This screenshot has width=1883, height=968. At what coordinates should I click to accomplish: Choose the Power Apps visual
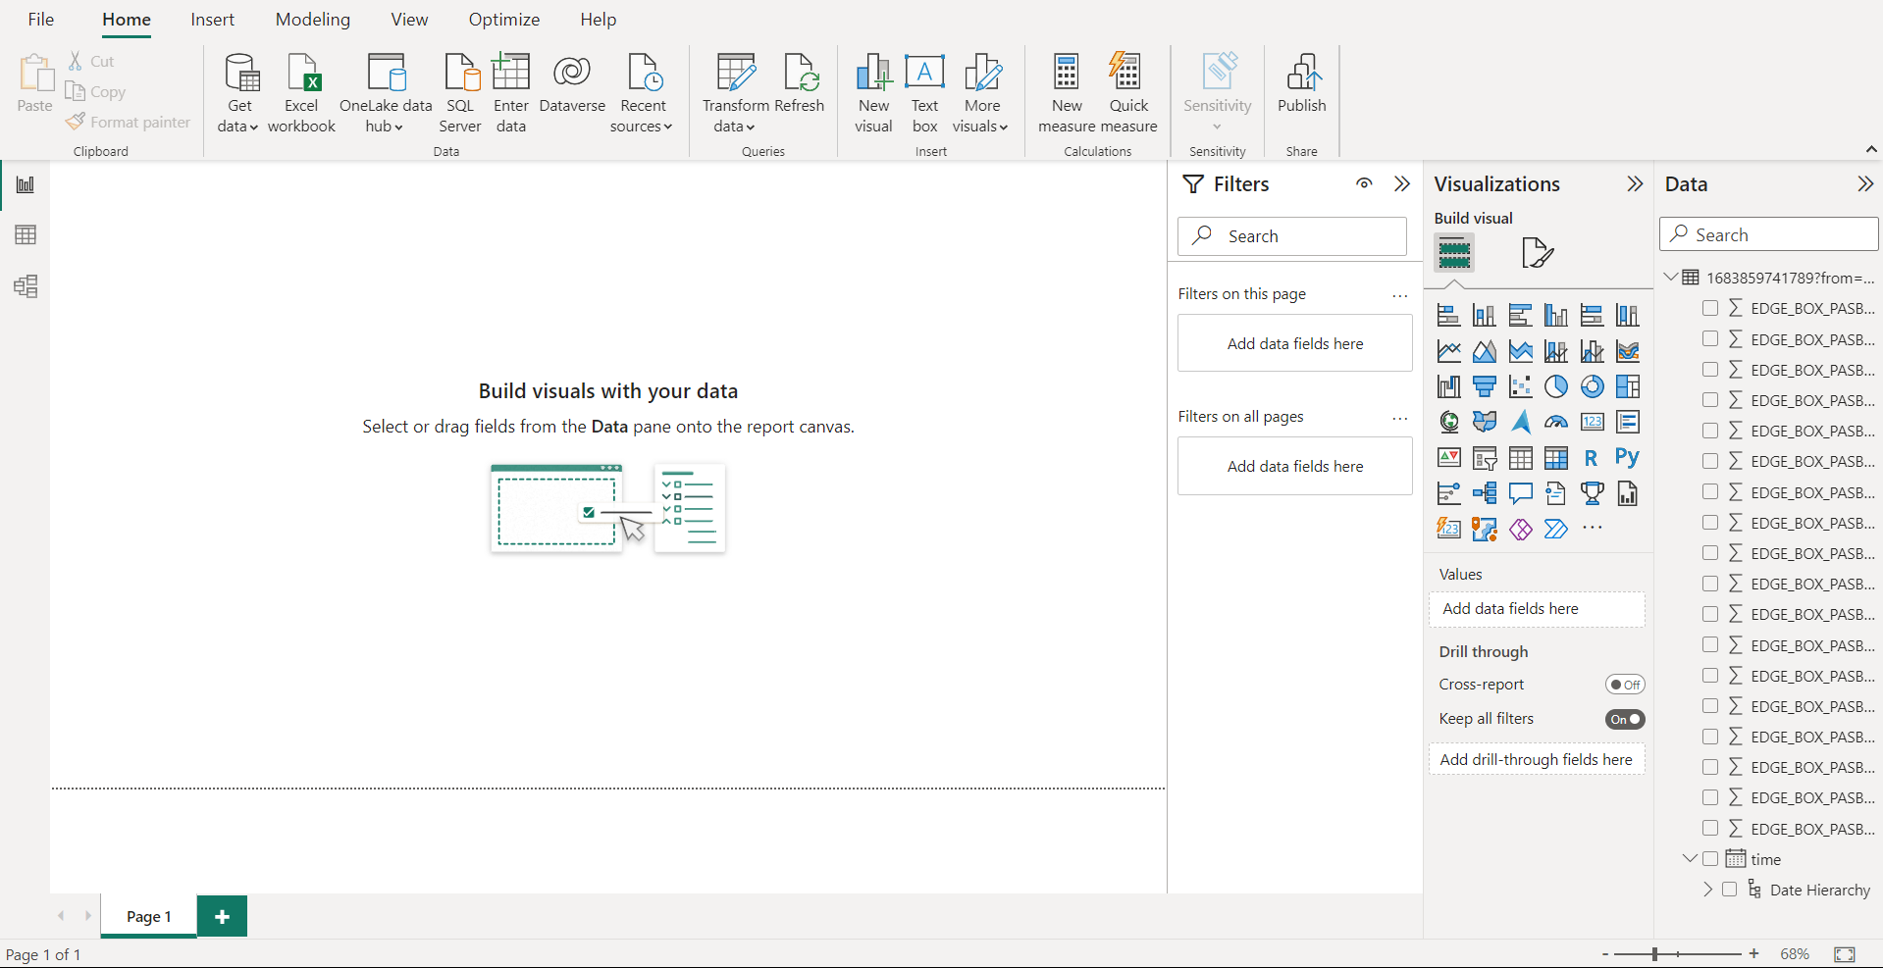pyautogui.click(x=1520, y=529)
